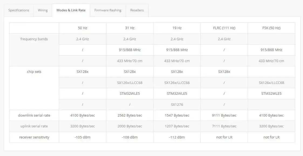Select the 9111 Bytes/sec downlink cell

click(224, 116)
